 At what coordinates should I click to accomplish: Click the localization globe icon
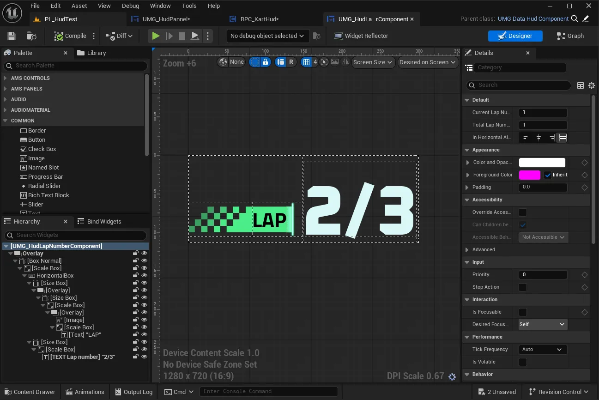(x=224, y=62)
